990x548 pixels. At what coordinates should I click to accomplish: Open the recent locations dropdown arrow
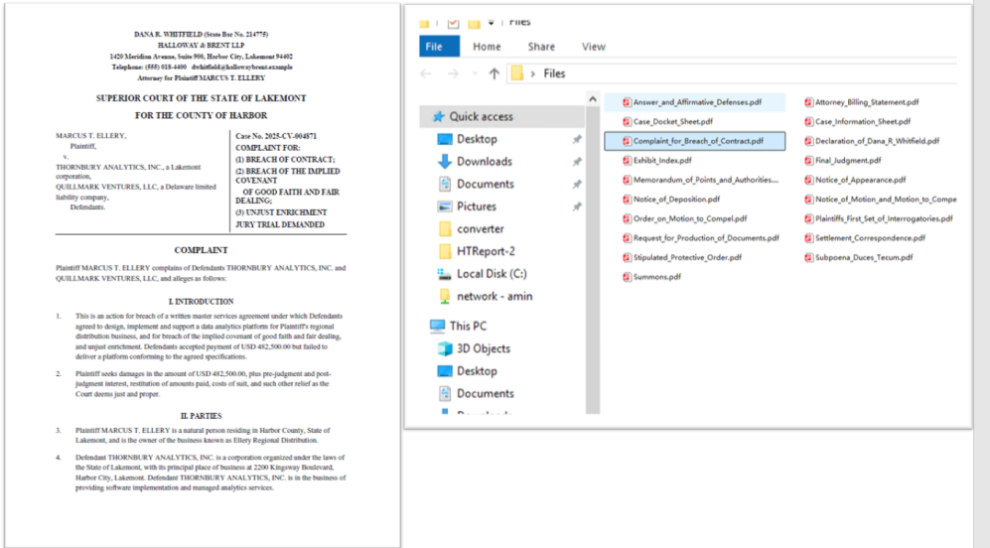coord(475,73)
